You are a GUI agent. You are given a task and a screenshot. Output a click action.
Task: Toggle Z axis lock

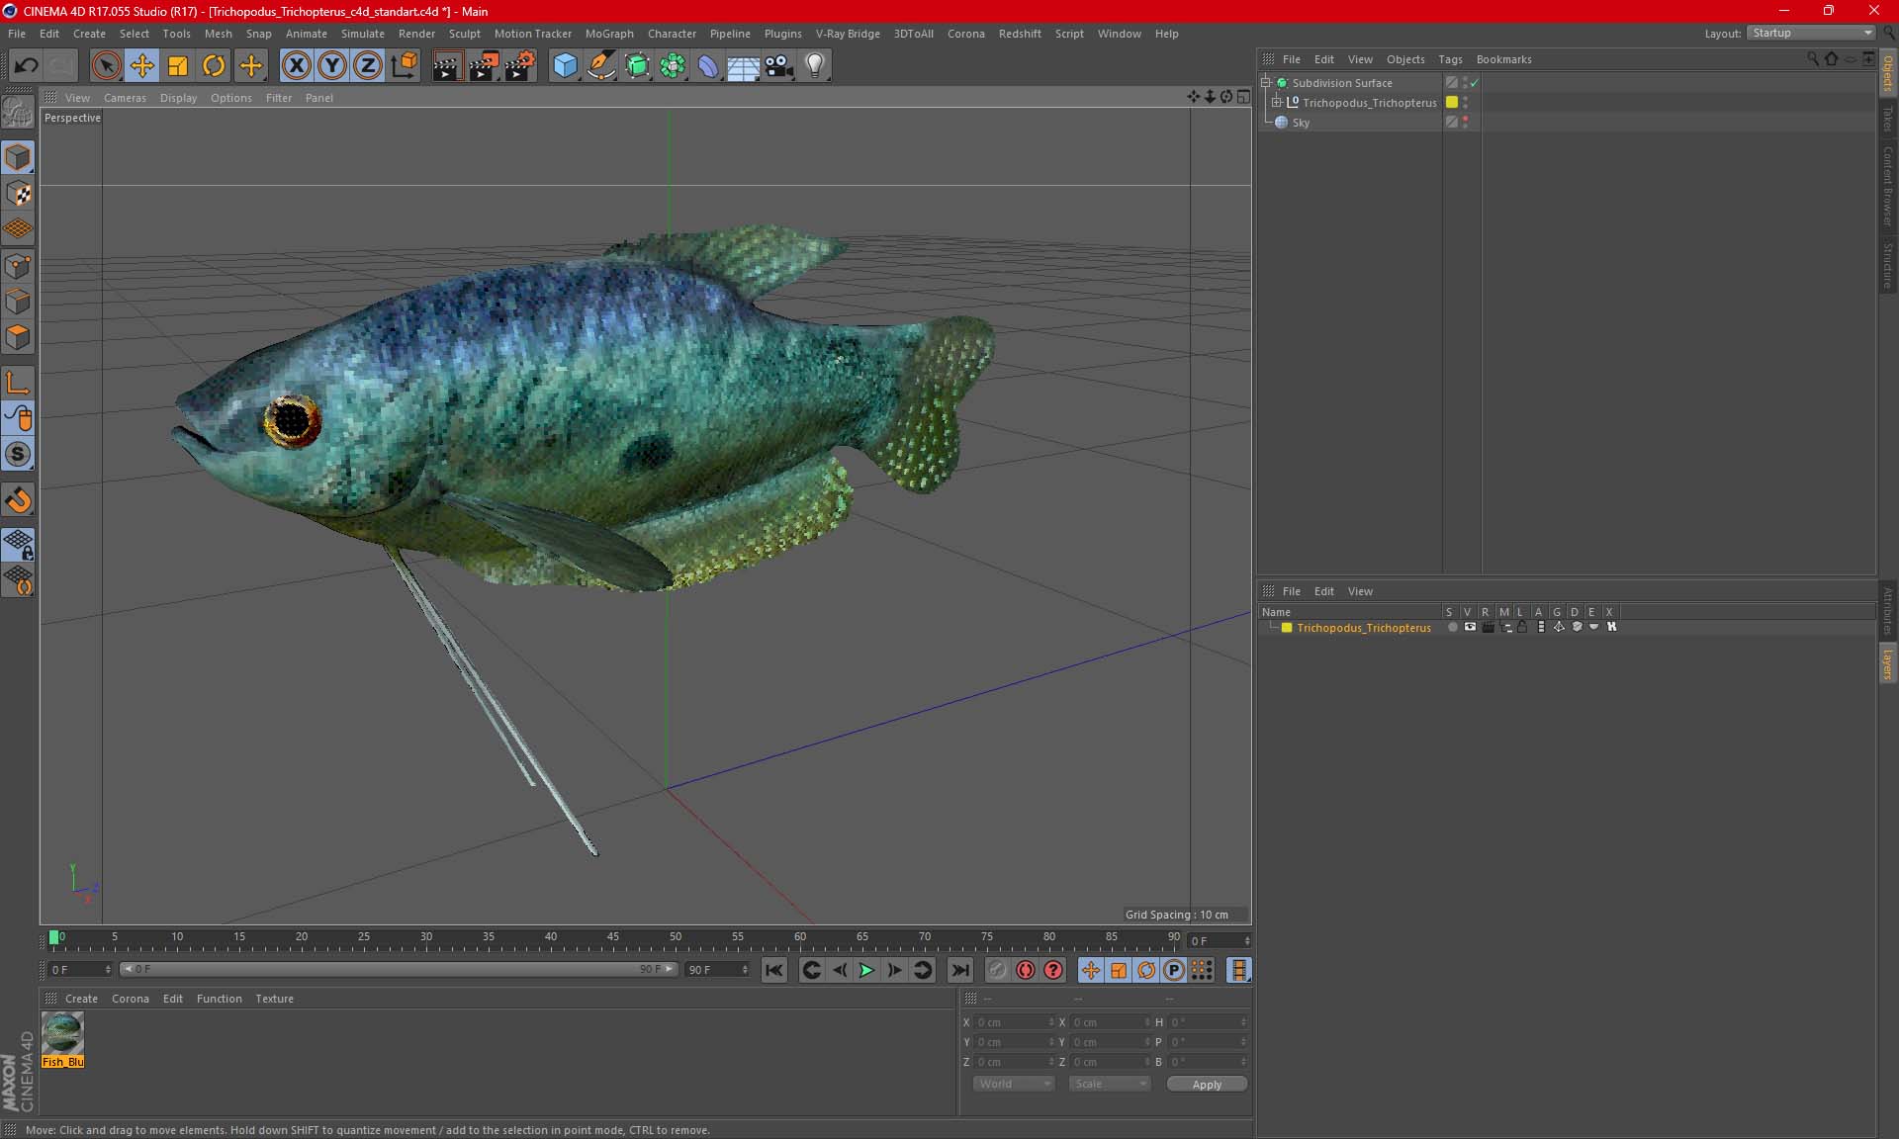(368, 66)
